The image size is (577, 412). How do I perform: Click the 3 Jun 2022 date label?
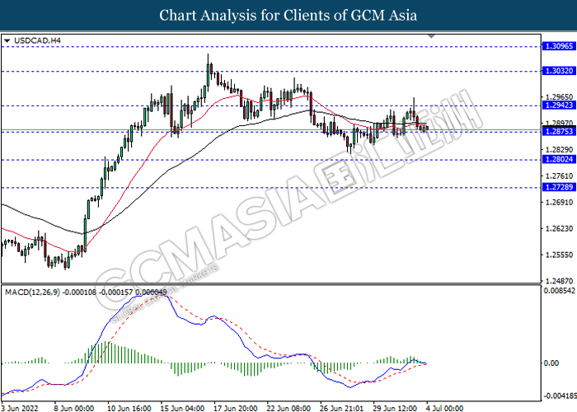[x=20, y=408]
